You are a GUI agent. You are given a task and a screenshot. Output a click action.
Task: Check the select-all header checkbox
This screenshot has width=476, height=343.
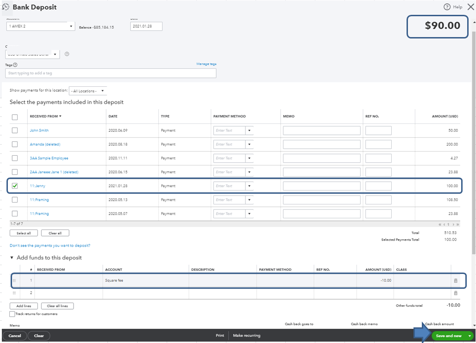coord(14,117)
